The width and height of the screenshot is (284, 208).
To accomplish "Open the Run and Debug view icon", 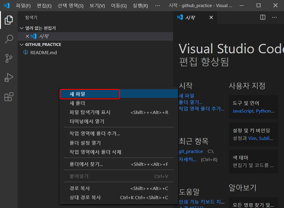I will click(x=9, y=78).
